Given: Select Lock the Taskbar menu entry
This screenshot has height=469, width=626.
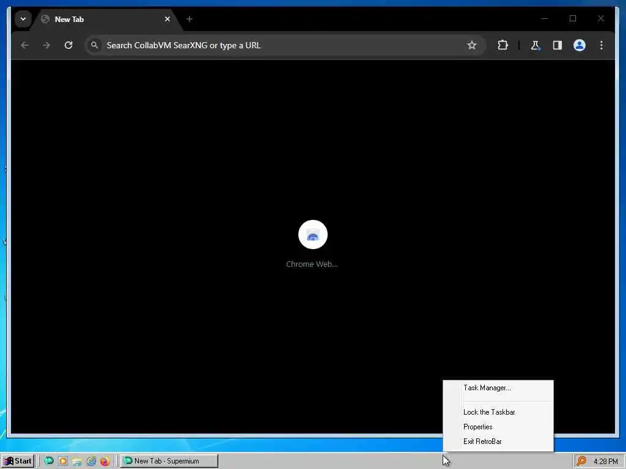Looking at the screenshot, I should click(498, 412).
